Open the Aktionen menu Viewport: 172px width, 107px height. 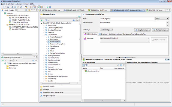pyautogui.click(x=19, y=4)
